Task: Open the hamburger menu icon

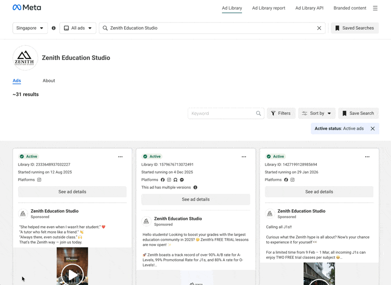Action: [375, 8]
